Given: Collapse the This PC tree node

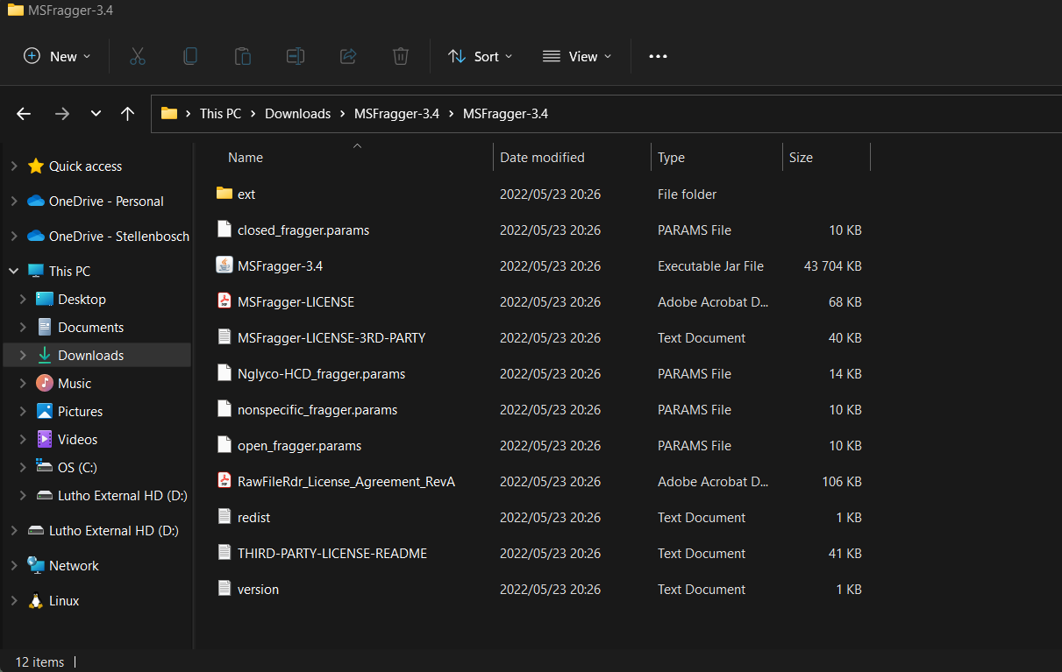Looking at the screenshot, I should (x=13, y=272).
